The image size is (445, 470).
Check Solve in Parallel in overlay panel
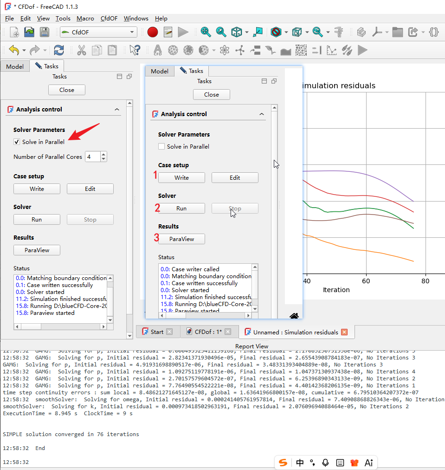pos(161,146)
